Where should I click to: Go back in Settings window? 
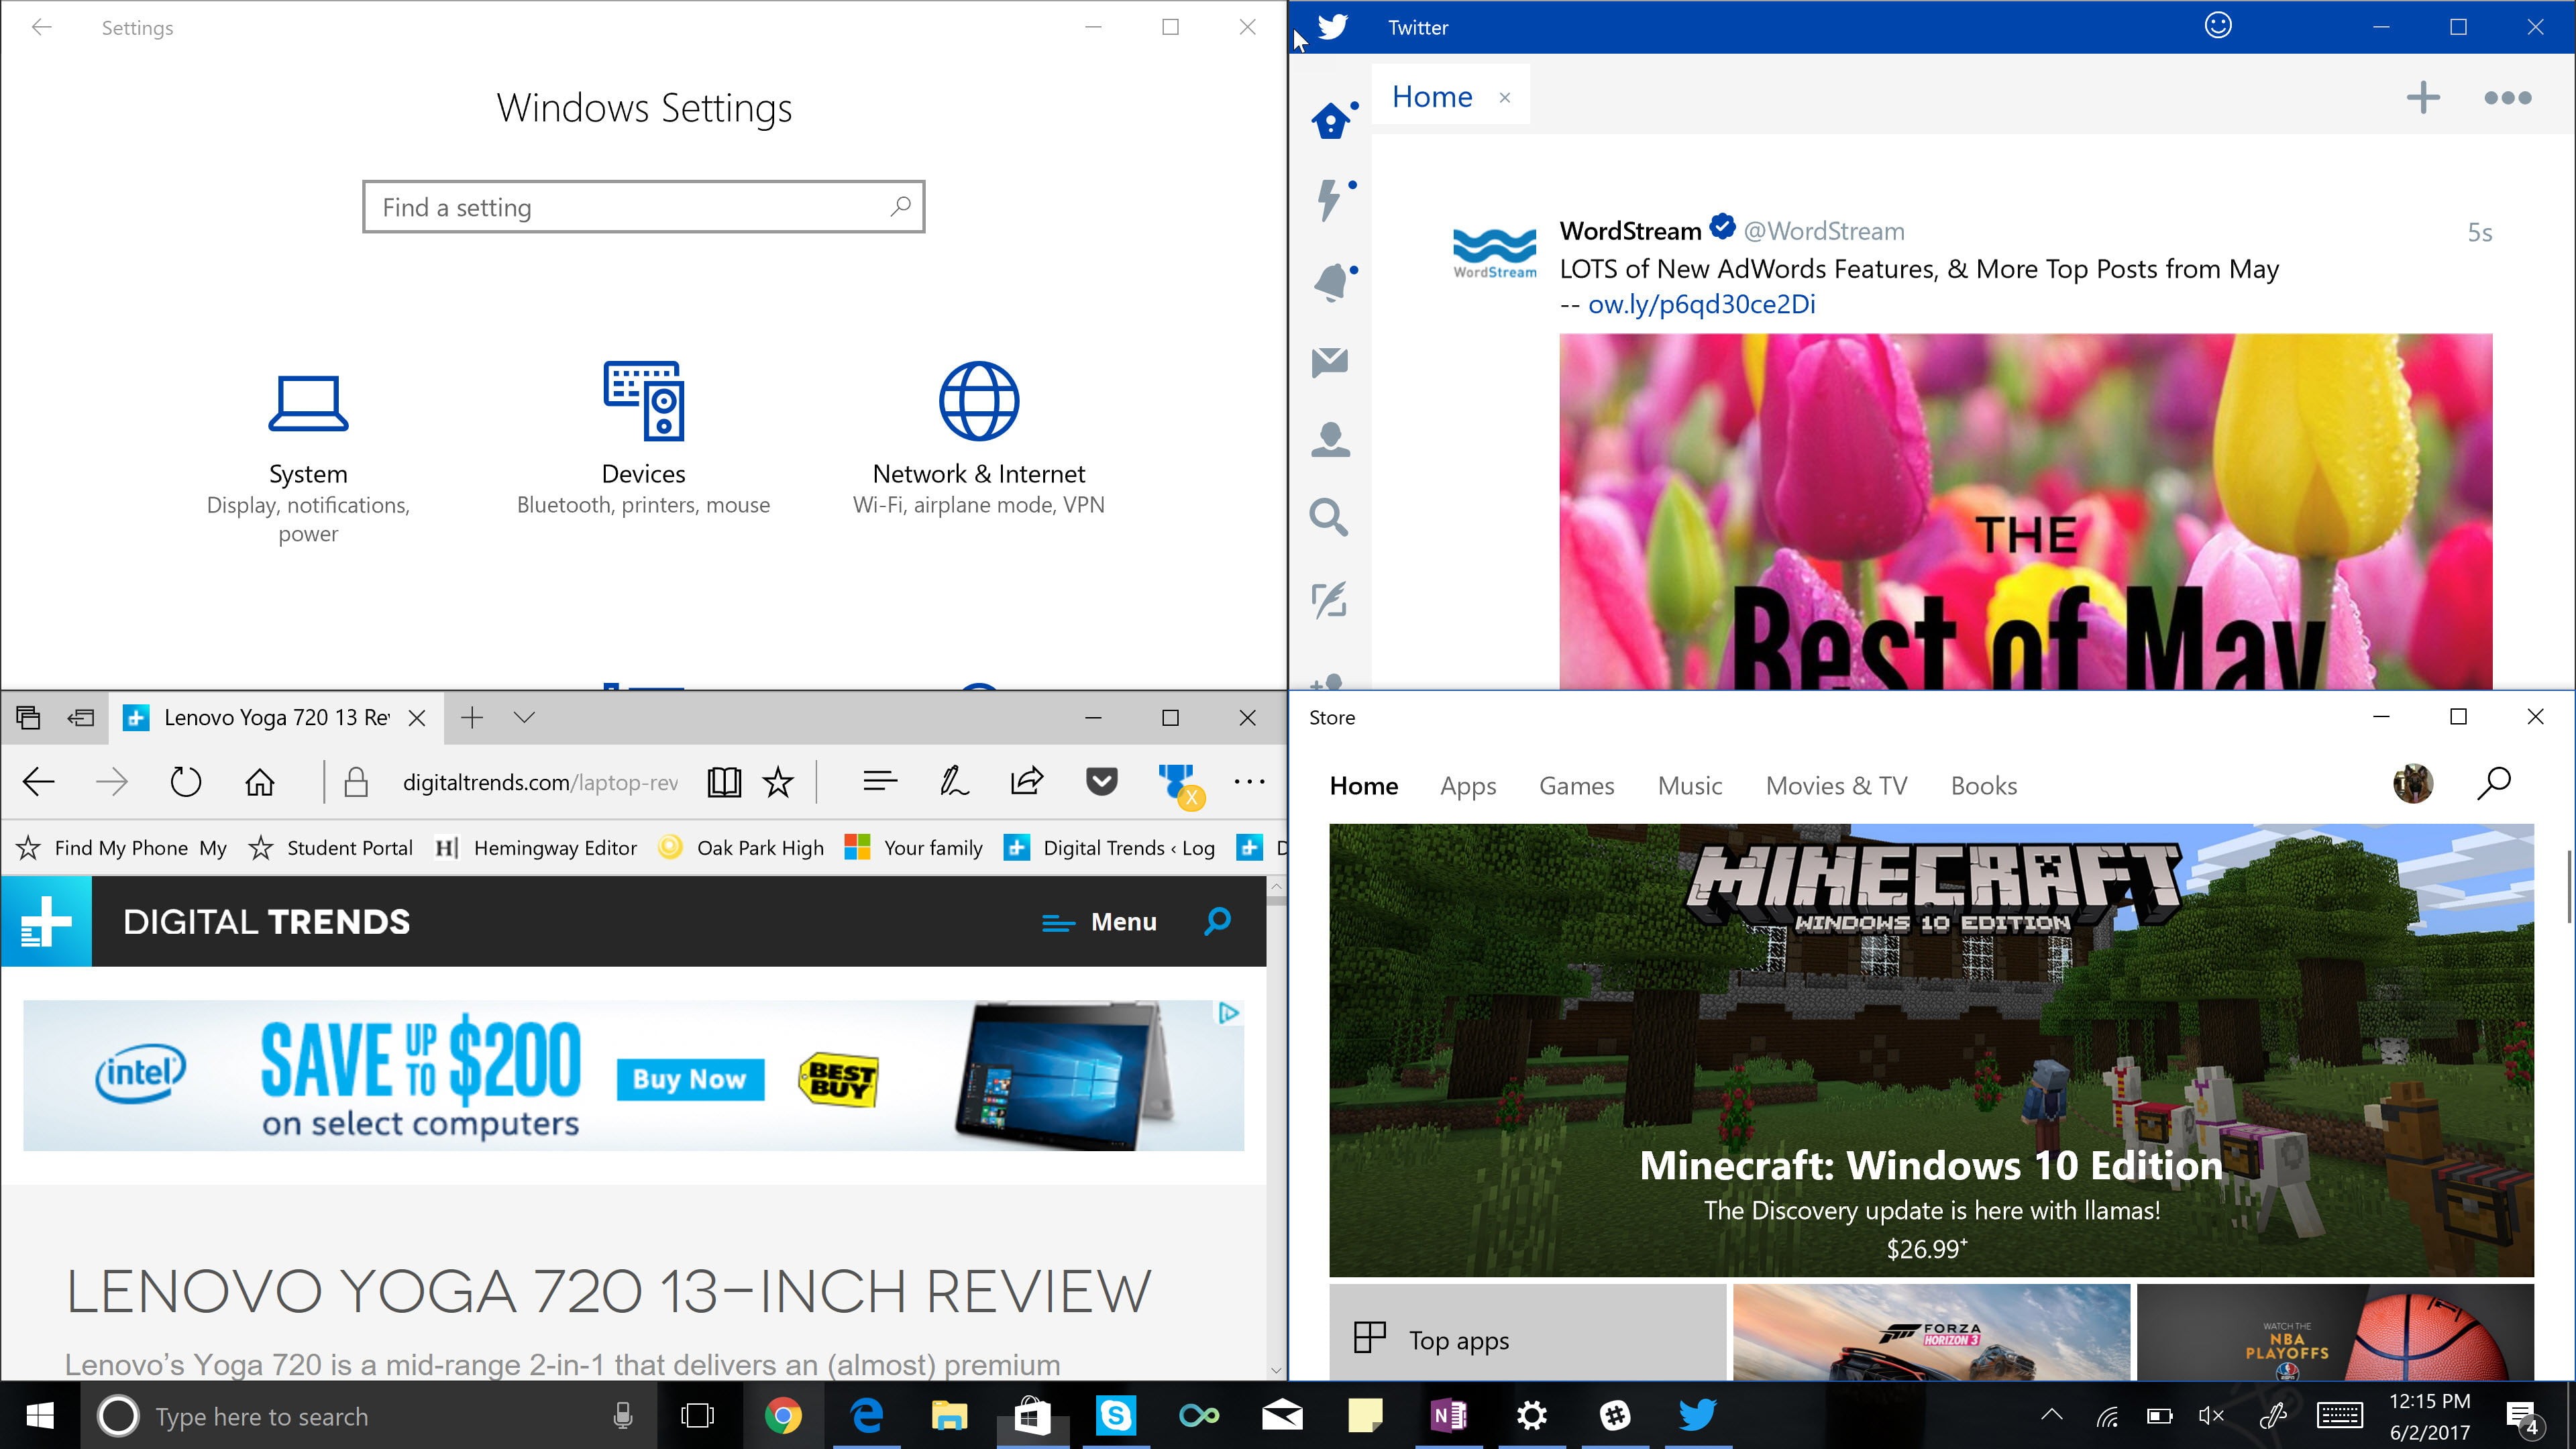(41, 27)
